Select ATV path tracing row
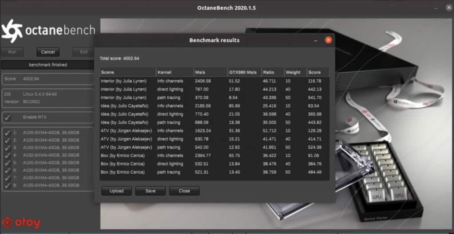This screenshot has height=234, width=454. click(215, 147)
